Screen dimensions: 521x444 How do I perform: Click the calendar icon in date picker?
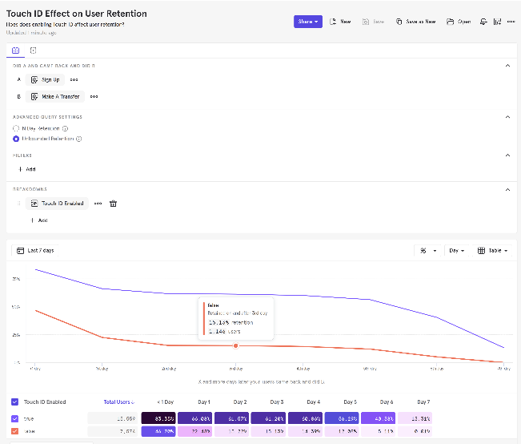(20, 251)
